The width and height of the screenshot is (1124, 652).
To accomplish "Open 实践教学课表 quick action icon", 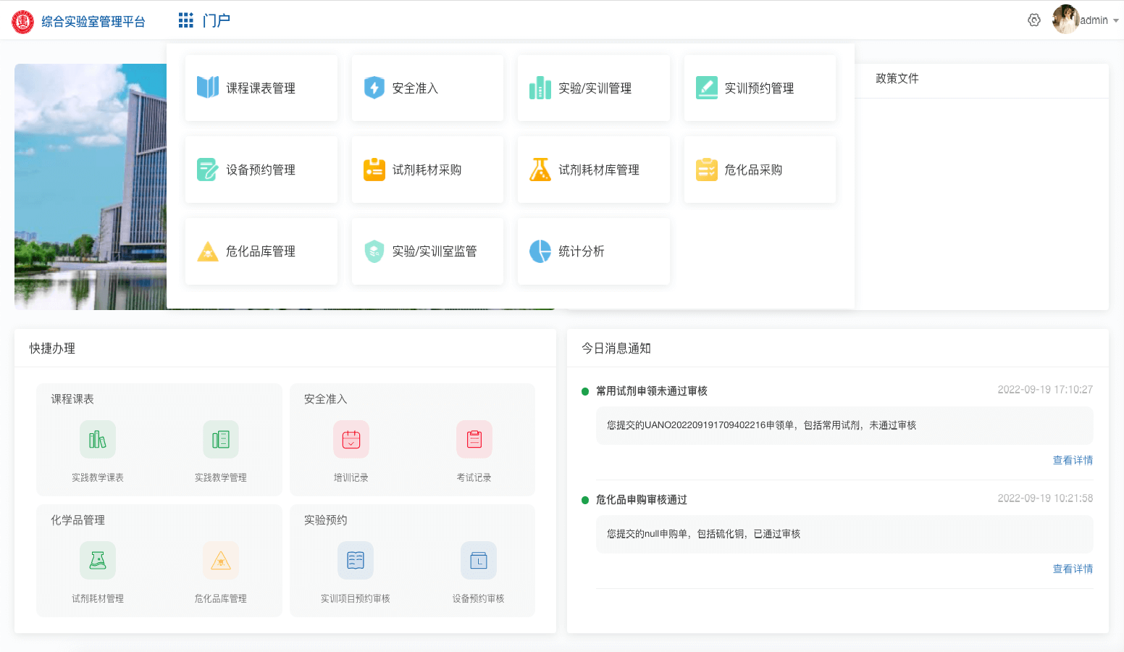I will 98,440.
